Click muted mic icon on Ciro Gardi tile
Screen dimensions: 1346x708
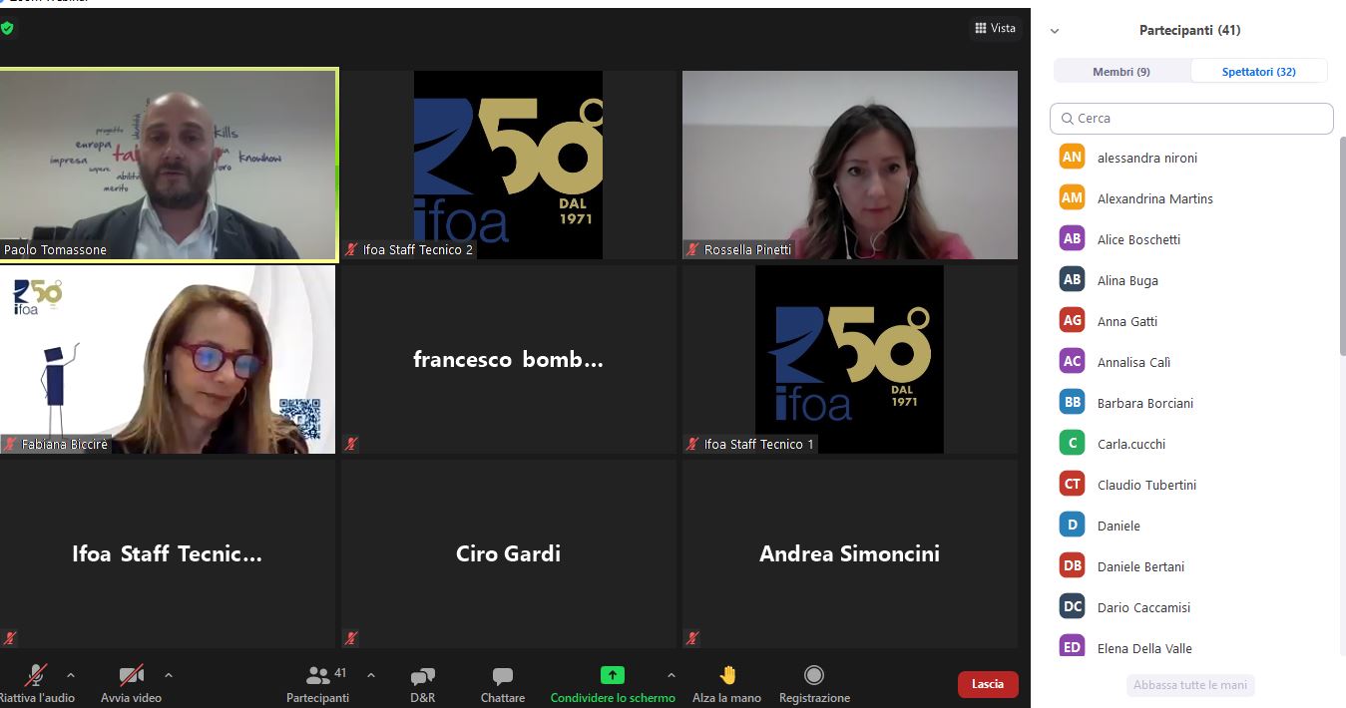(x=351, y=638)
